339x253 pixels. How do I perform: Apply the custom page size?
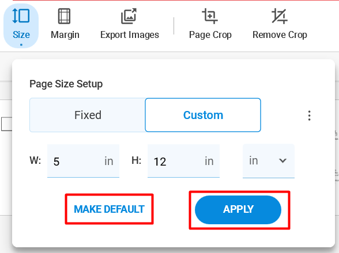tap(238, 210)
